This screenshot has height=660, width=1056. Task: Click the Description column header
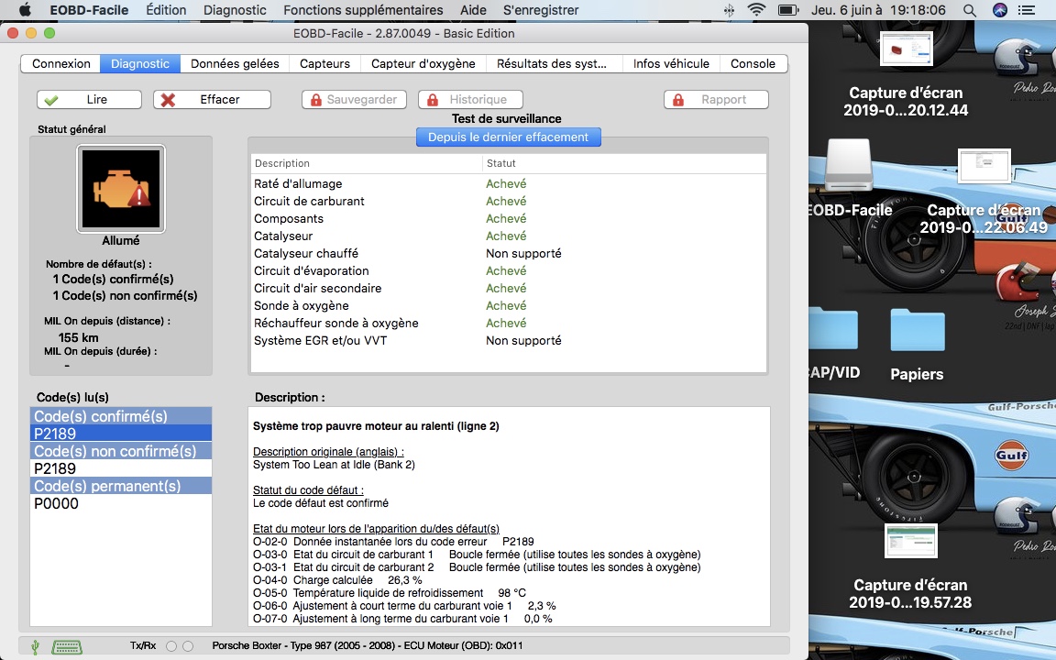[367, 163]
